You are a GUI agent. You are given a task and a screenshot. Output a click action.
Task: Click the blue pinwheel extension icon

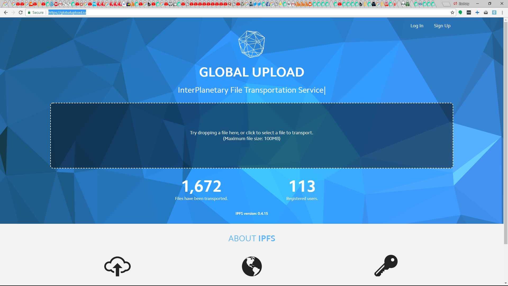(477, 12)
